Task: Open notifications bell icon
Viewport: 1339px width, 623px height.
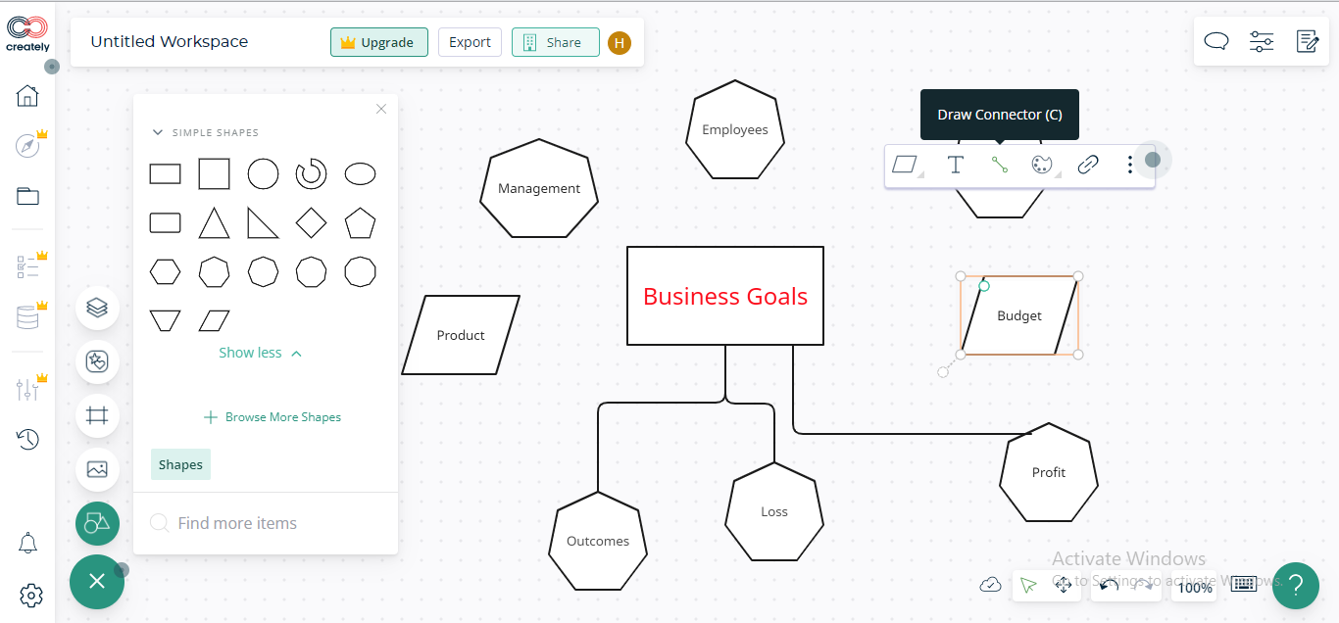Action: (x=28, y=543)
